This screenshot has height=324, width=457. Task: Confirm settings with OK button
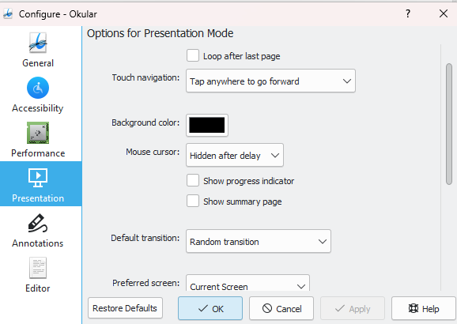click(210, 308)
